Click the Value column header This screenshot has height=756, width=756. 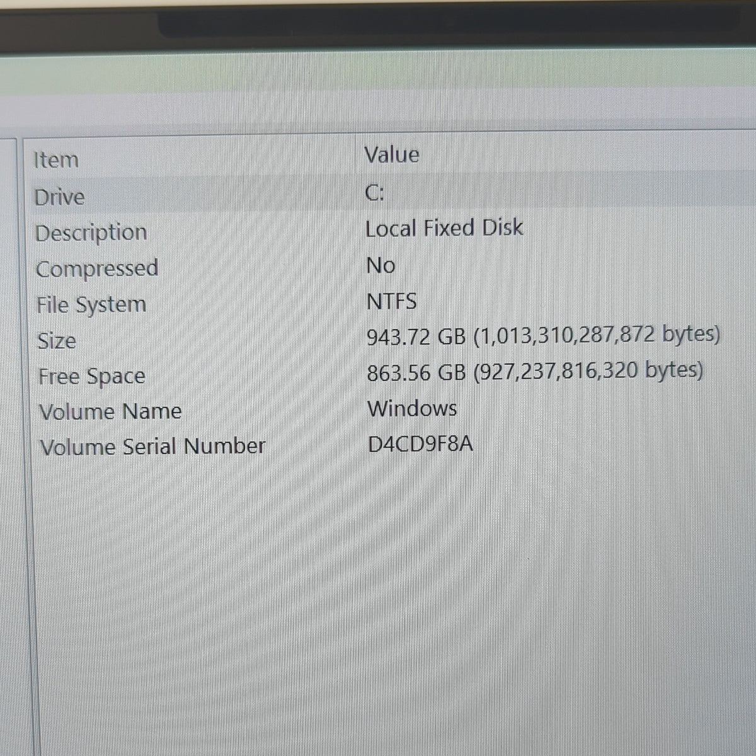click(392, 155)
